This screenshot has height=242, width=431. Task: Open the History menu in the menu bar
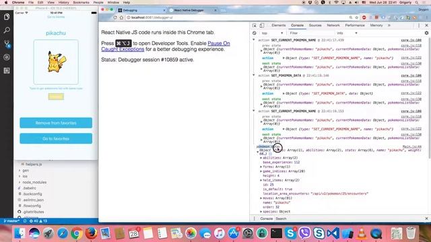tap(63, 3)
